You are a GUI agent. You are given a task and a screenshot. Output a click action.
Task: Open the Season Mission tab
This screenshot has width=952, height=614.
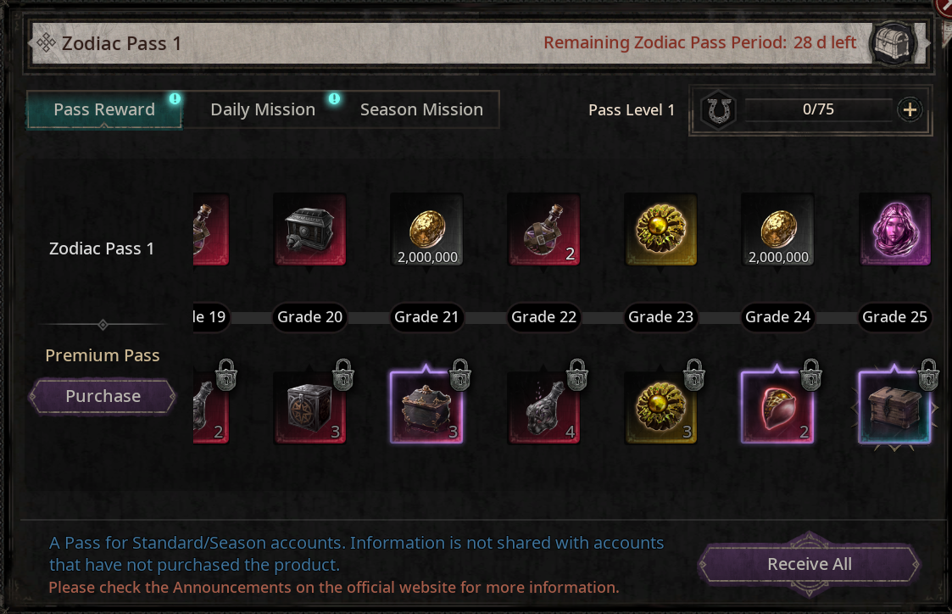(x=421, y=110)
